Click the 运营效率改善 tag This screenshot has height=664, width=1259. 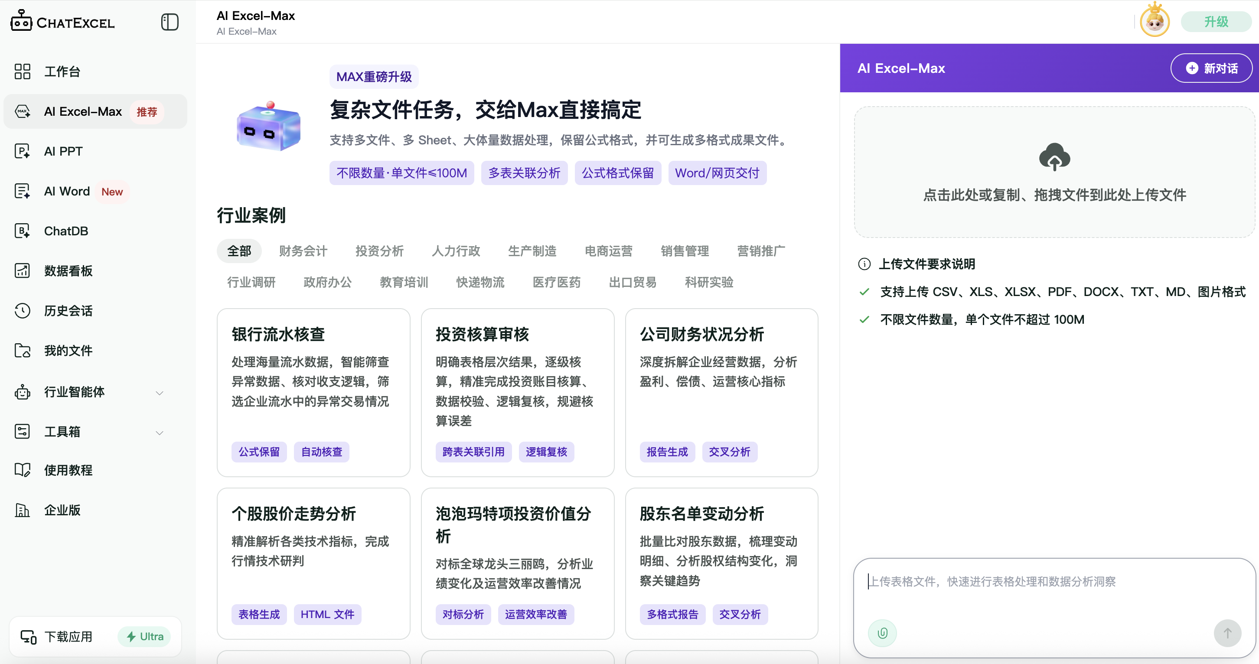point(536,614)
